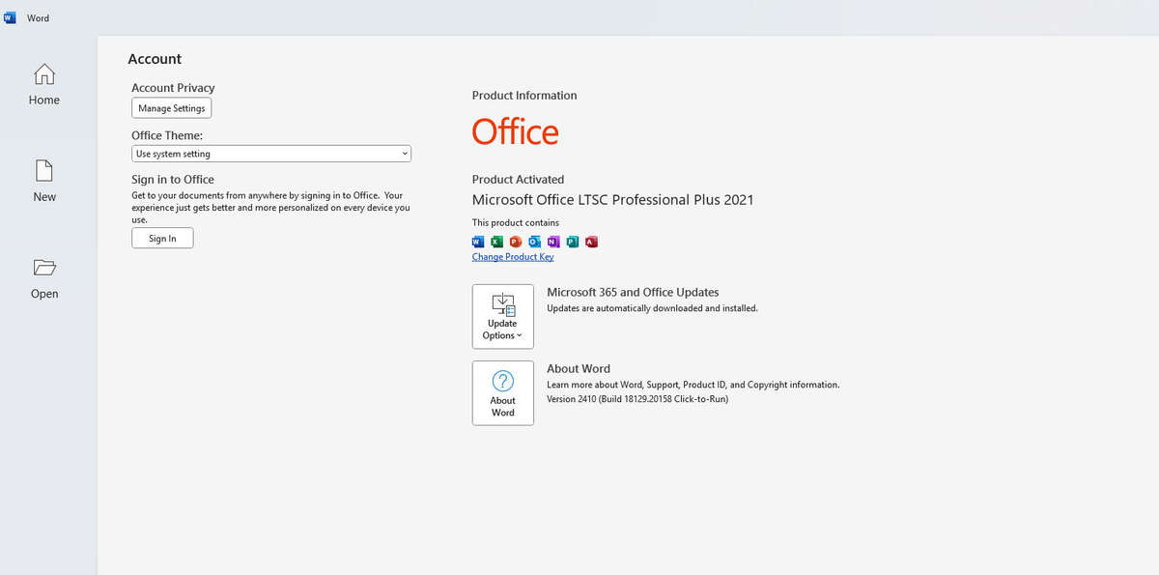Click the Publisher icon in product list
1159x575 pixels.
pos(573,242)
